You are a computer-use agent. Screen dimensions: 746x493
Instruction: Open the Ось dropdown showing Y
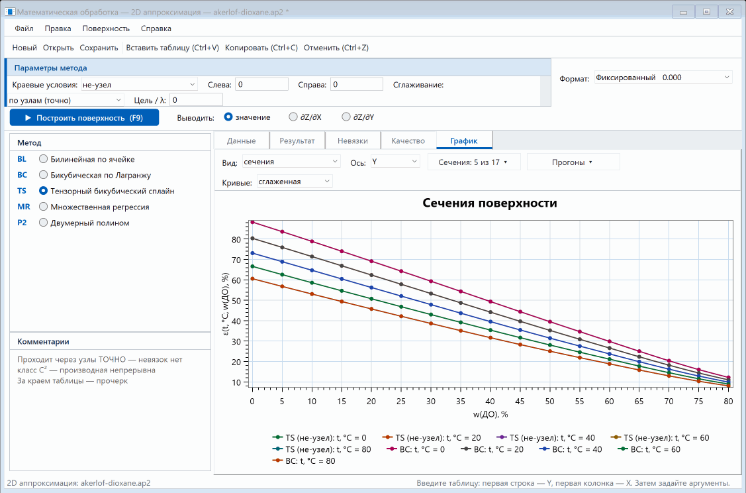[x=395, y=162]
